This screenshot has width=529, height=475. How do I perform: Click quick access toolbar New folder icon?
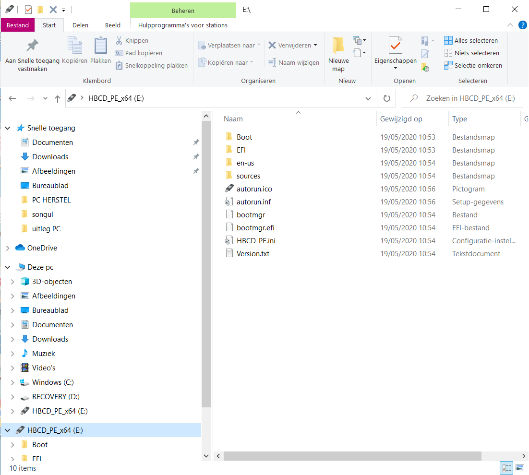[x=40, y=10]
